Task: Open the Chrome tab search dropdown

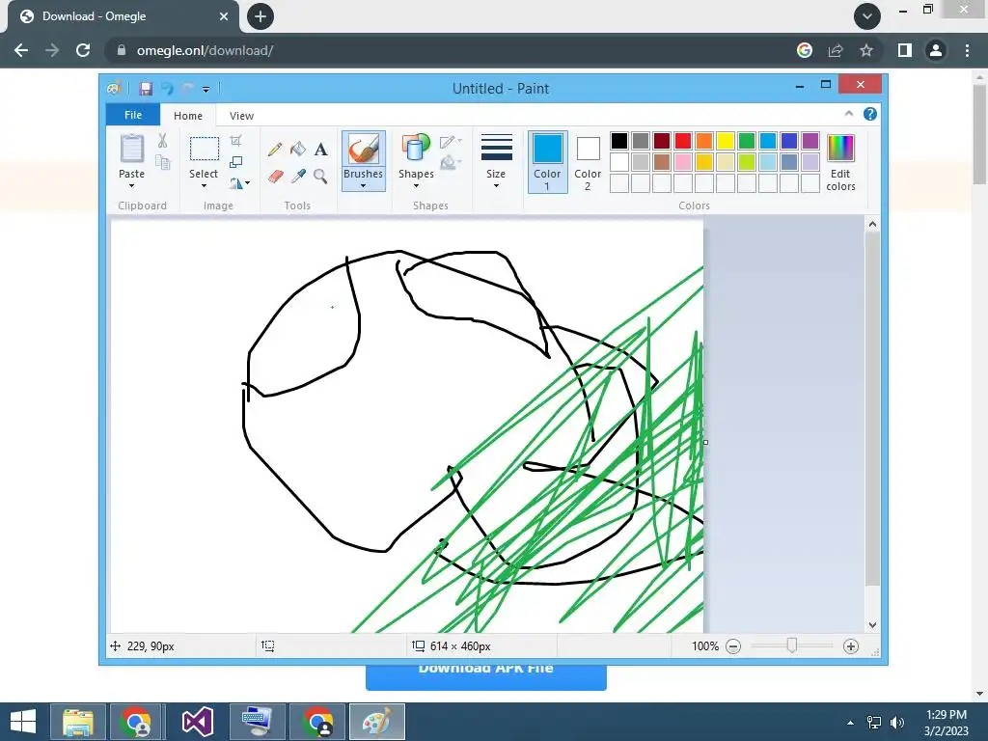Action: click(867, 16)
